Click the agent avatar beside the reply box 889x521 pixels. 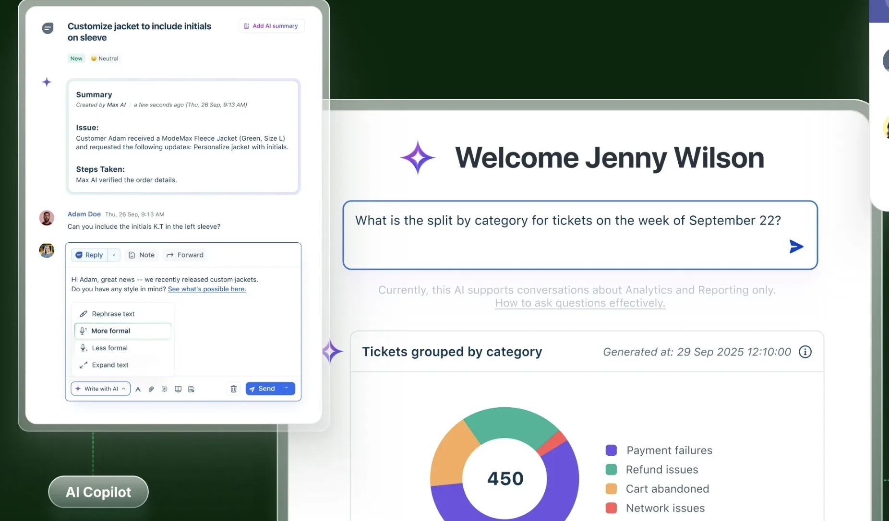click(x=47, y=250)
